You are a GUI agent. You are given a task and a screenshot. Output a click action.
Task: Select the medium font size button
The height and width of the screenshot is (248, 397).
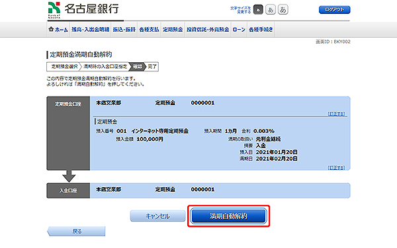coord(271,10)
